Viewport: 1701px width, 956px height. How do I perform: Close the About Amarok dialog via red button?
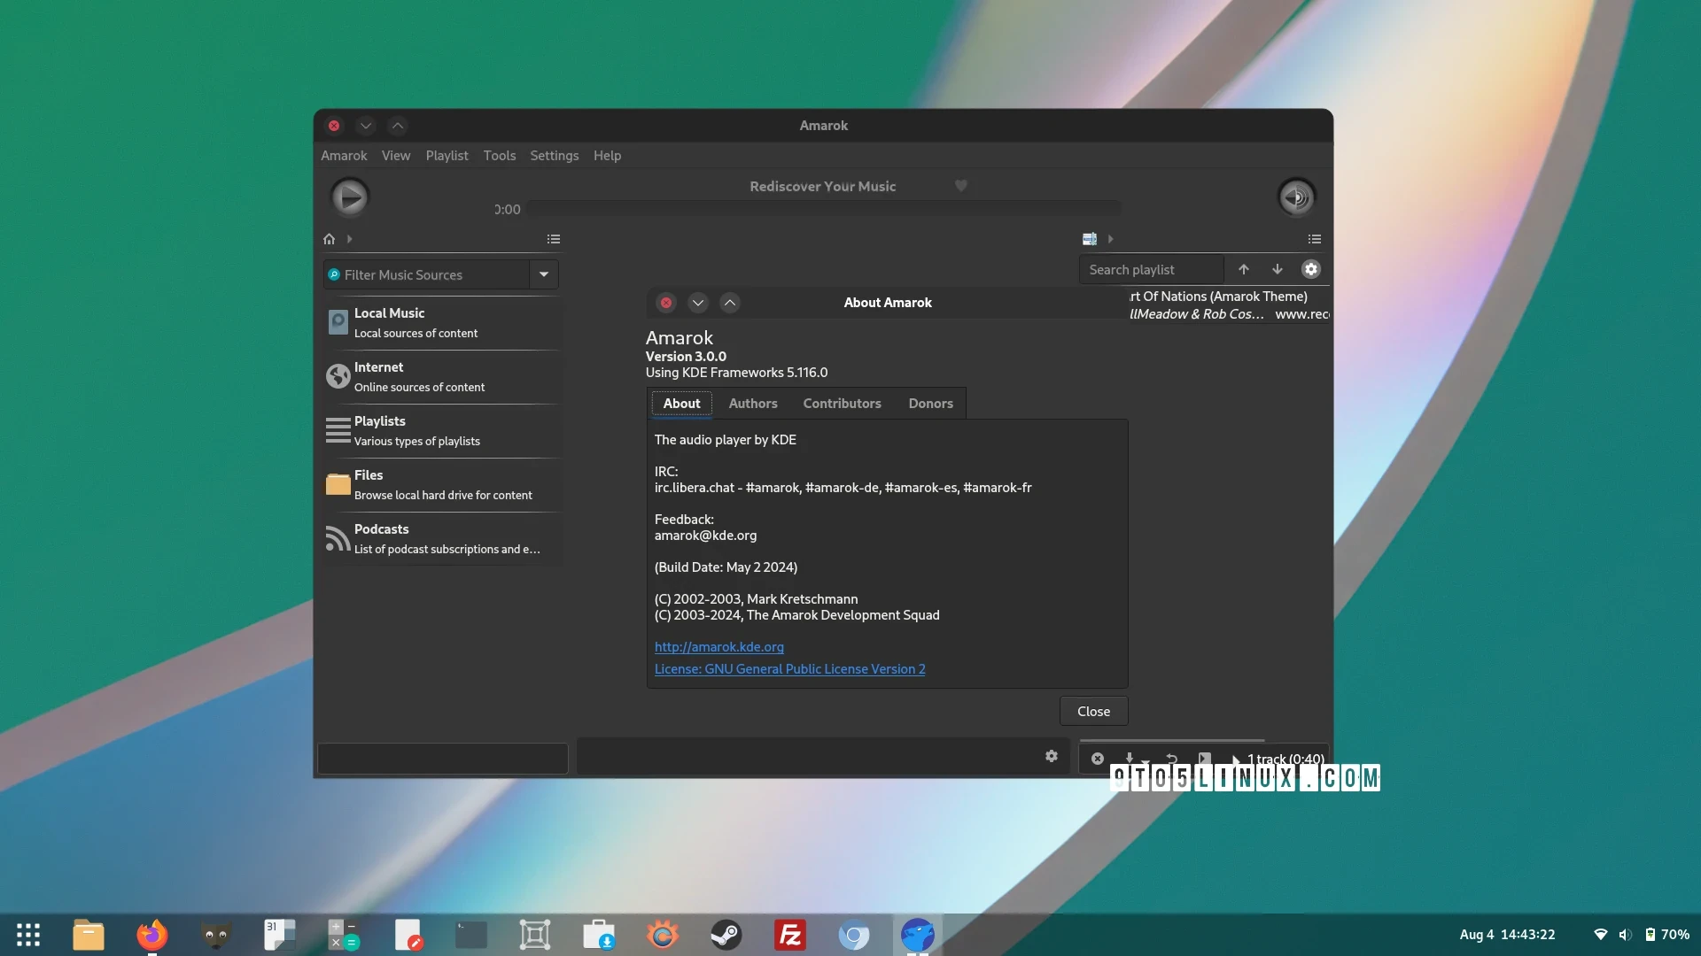pyautogui.click(x=666, y=303)
